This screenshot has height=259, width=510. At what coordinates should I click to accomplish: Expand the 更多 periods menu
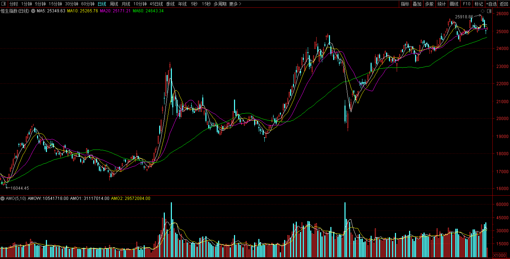pos(235,4)
